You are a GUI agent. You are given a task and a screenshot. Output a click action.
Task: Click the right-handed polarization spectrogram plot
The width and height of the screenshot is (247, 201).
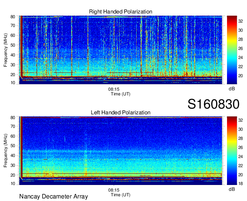(x=121, y=50)
